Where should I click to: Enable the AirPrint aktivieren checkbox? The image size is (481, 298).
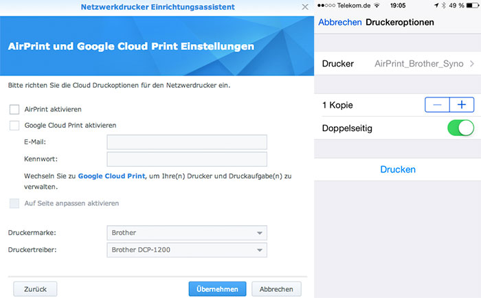[x=14, y=109]
